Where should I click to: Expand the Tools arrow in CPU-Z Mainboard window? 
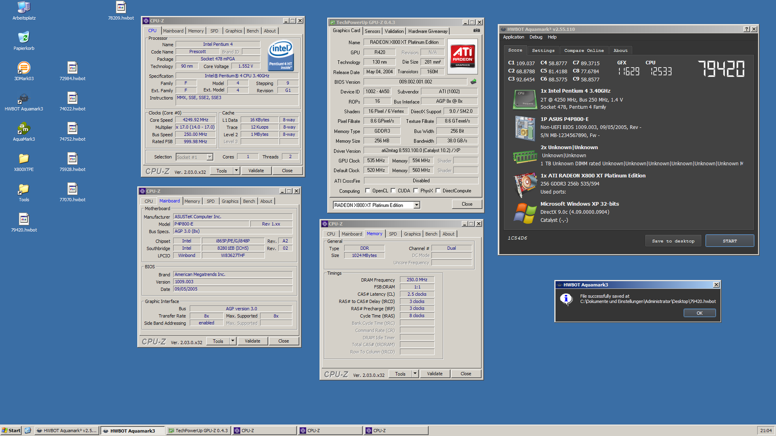coord(232,341)
